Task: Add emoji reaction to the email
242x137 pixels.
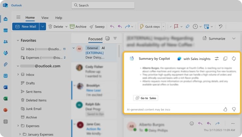Action: pos(192,124)
